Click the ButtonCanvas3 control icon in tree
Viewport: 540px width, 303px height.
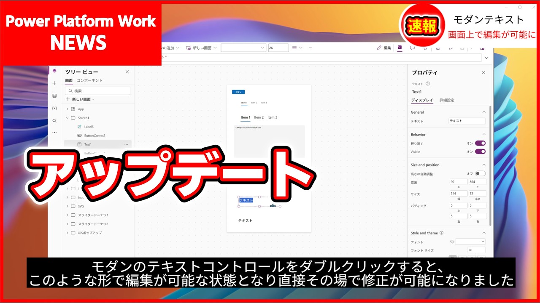[x=80, y=136]
